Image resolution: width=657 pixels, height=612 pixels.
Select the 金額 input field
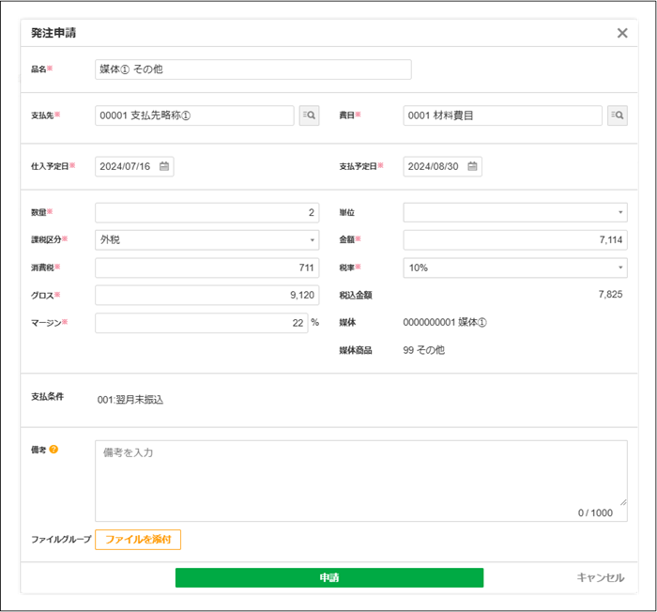(515, 240)
